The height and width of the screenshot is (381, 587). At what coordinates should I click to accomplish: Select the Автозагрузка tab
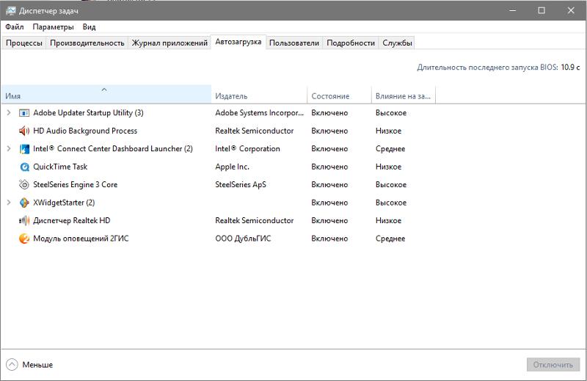click(x=238, y=42)
